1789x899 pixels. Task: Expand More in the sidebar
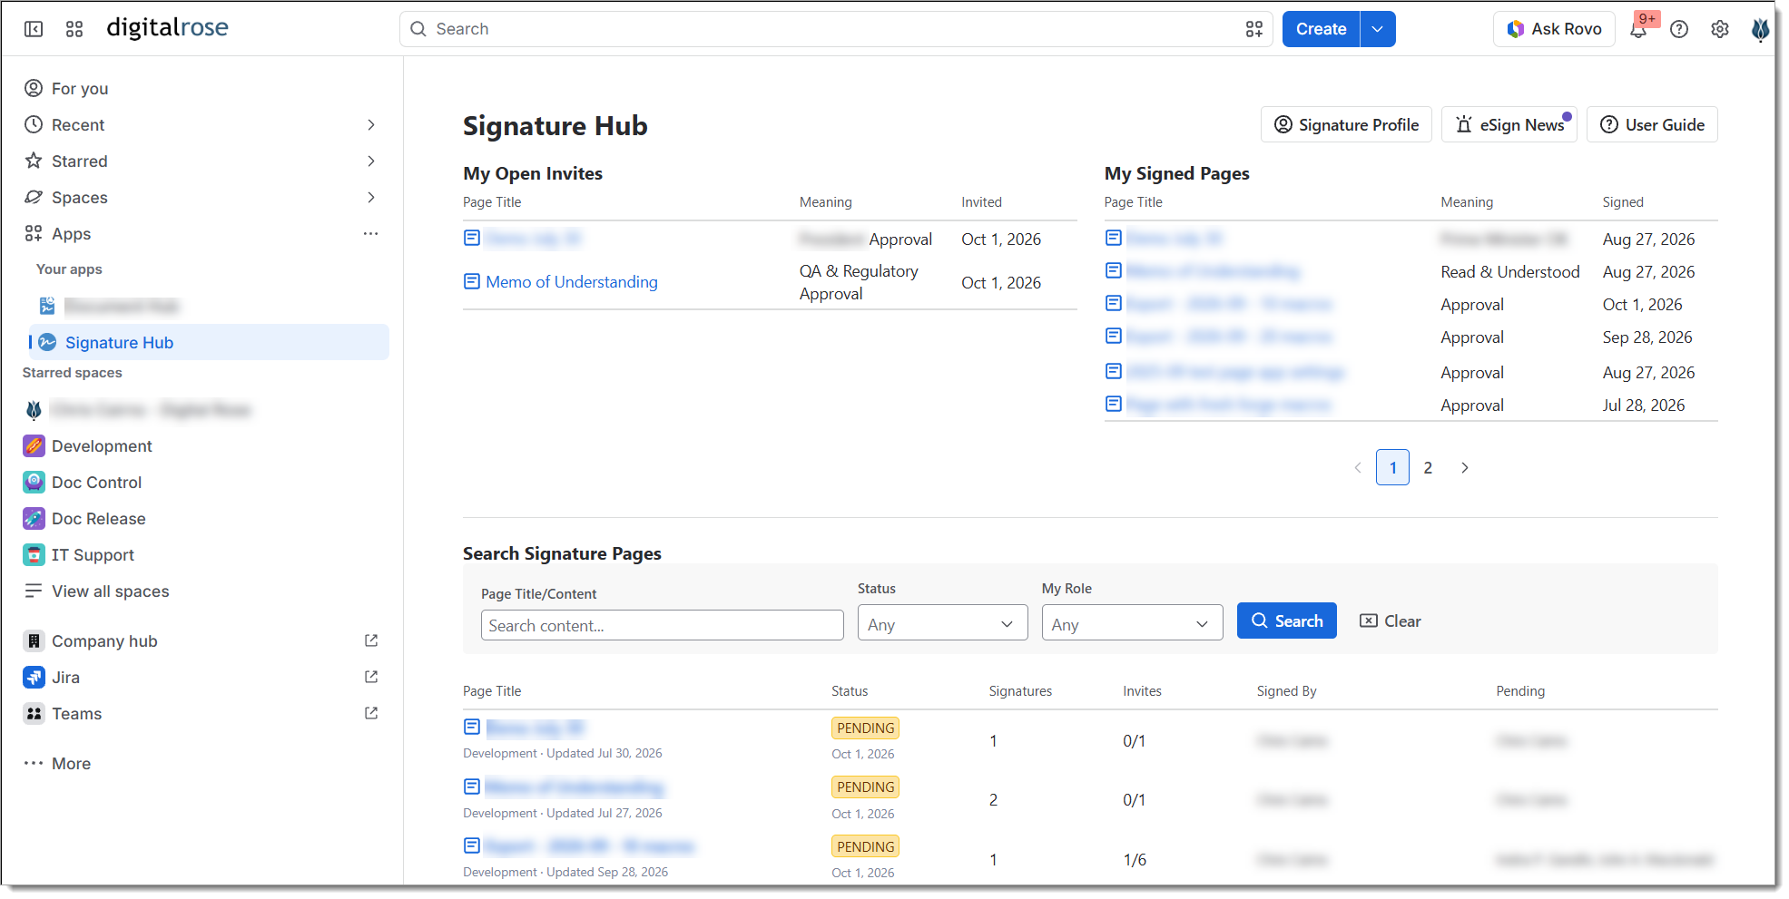click(57, 763)
